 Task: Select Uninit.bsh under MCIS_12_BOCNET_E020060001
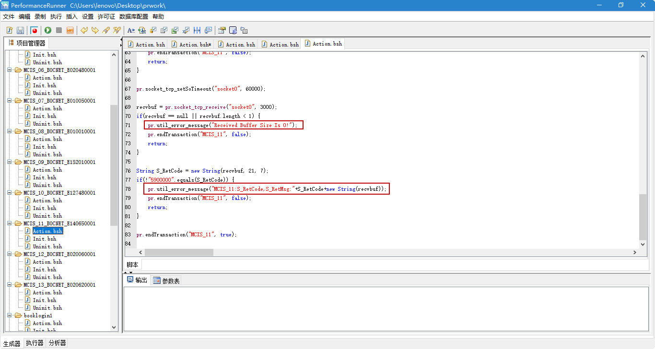[x=47, y=277]
